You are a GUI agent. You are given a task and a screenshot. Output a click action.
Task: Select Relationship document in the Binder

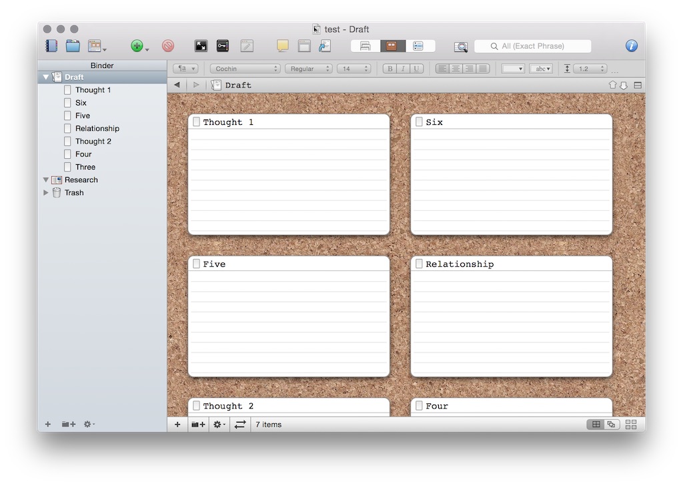coord(97,128)
